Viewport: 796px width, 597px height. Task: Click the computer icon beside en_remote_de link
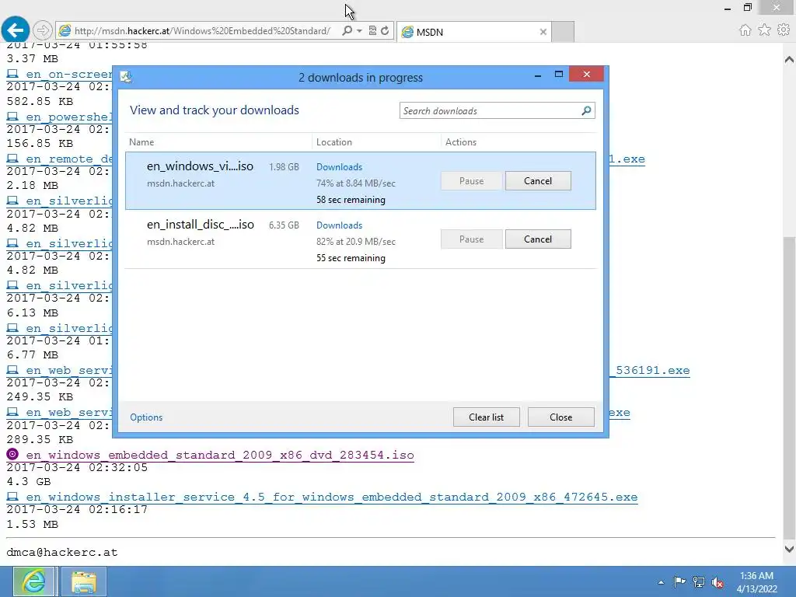(x=12, y=159)
